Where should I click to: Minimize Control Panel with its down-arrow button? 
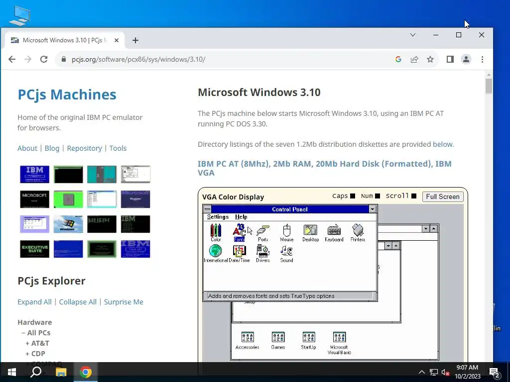pos(373,209)
